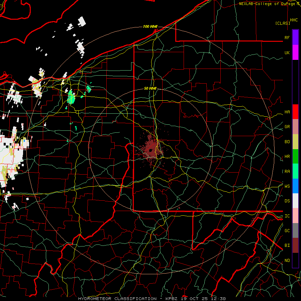Click the RA light-green legend swatch
This screenshot has width=301, height=301.
[x=295, y=171]
